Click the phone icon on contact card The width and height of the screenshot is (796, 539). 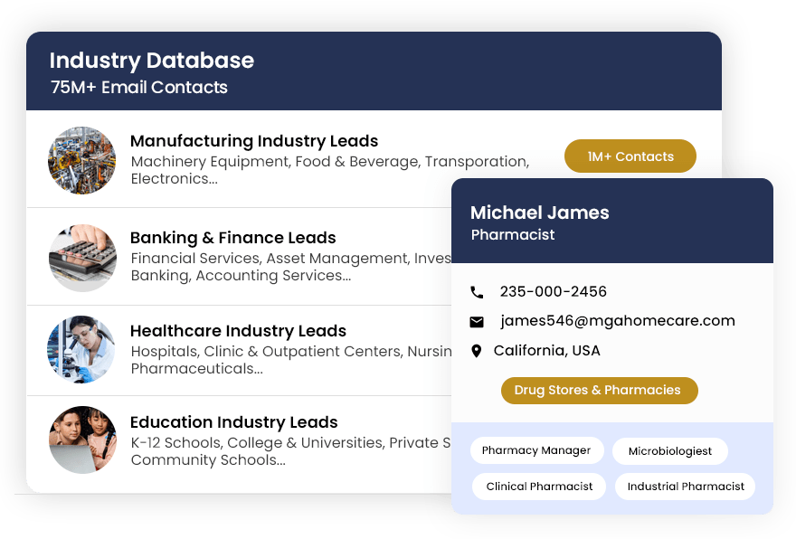click(x=477, y=292)
